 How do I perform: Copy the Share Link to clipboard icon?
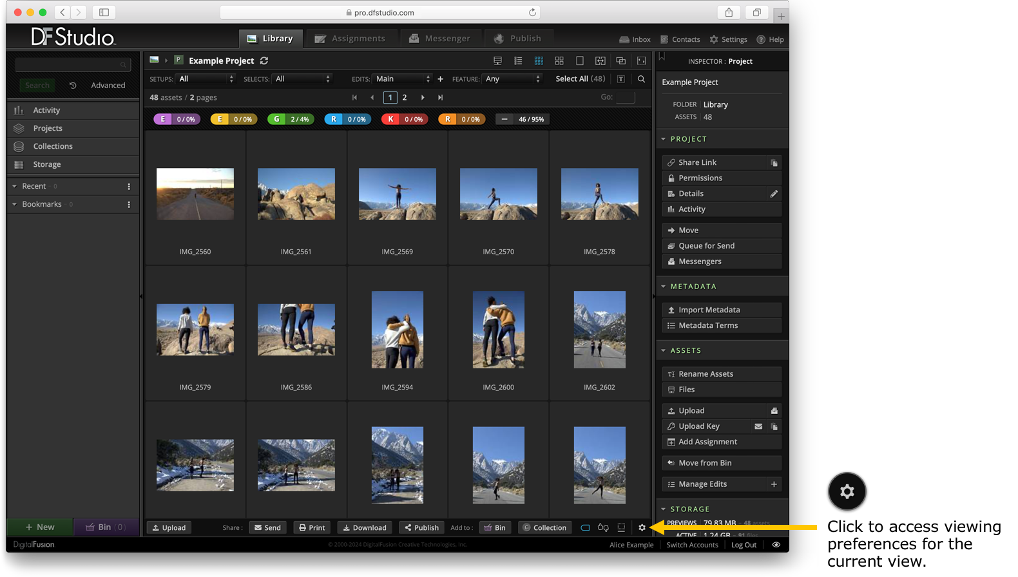[x=774, y=163]
